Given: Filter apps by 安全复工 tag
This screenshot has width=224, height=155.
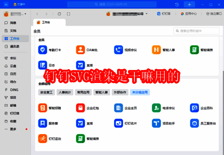Looking at the screenshot, I should coord(46,92).
